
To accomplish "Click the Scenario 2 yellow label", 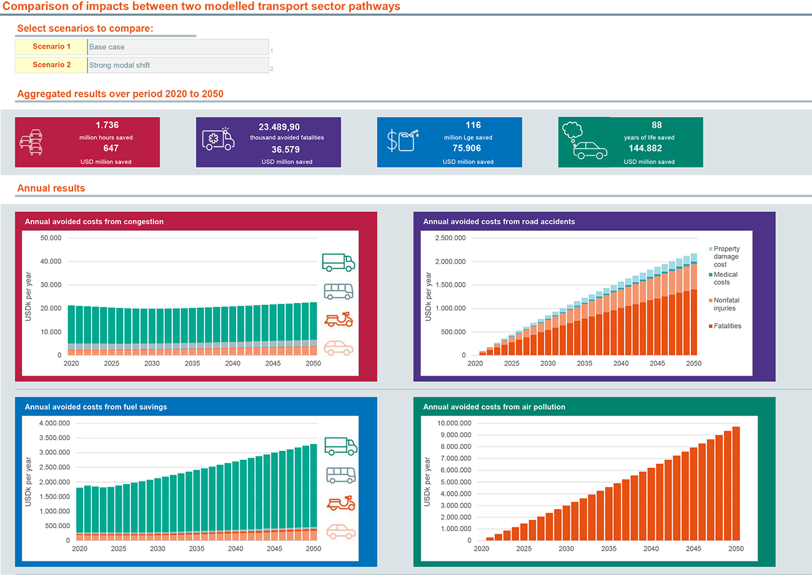I will coord(51,65).
